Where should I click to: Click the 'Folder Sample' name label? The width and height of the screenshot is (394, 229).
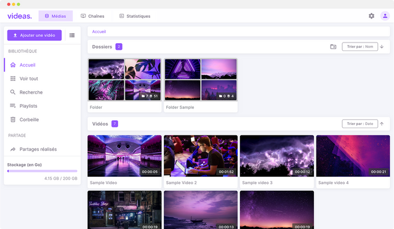pyautogui.click(x=180, y=107)
